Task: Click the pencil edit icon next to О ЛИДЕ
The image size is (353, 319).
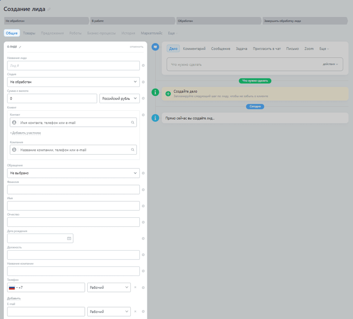Action: [x=20, y=47]
